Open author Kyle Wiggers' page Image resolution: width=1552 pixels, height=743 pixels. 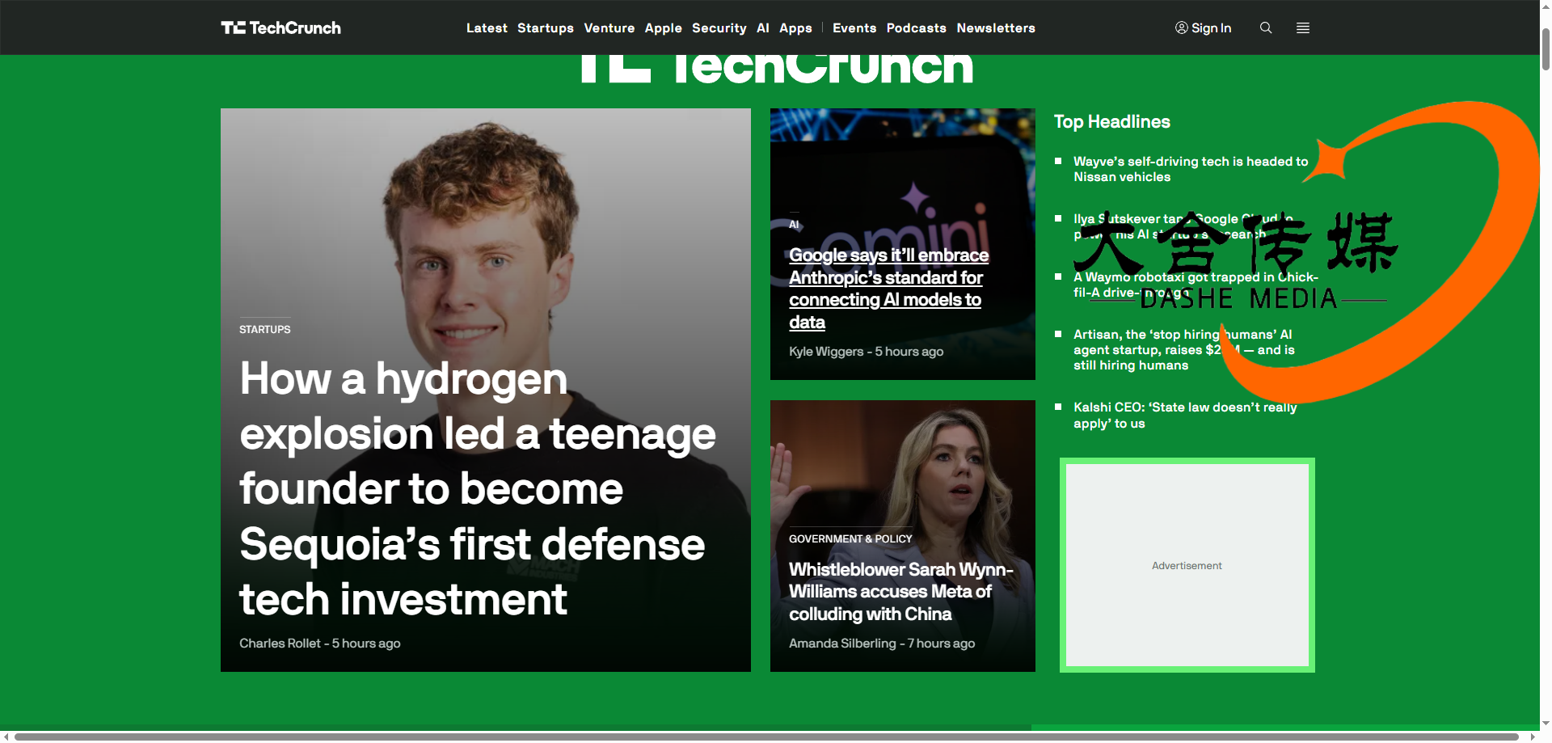click(x=826, y=351)
